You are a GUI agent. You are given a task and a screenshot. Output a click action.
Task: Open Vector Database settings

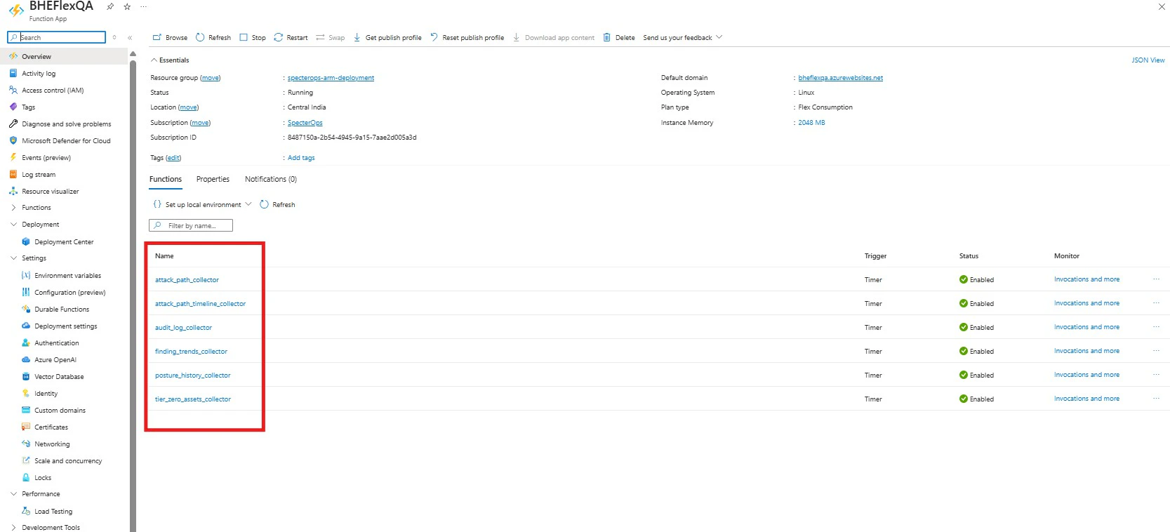[59, 376]
